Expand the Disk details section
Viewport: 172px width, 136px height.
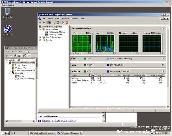163,65
